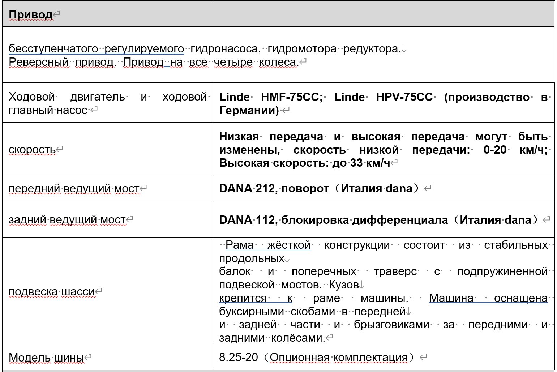Image resolution: width=557 pixels, height=372 pixels.
Task: Click the value 'DANA 112, блокировка дифференциала'
Action: click(334, 219)
